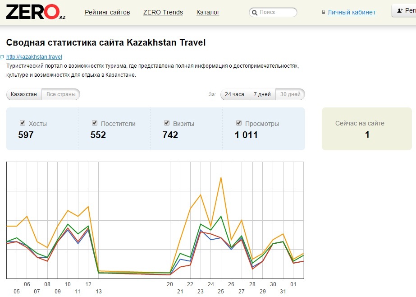Open ZERO Trends page

pyautogui.click(x=163, y=12)
